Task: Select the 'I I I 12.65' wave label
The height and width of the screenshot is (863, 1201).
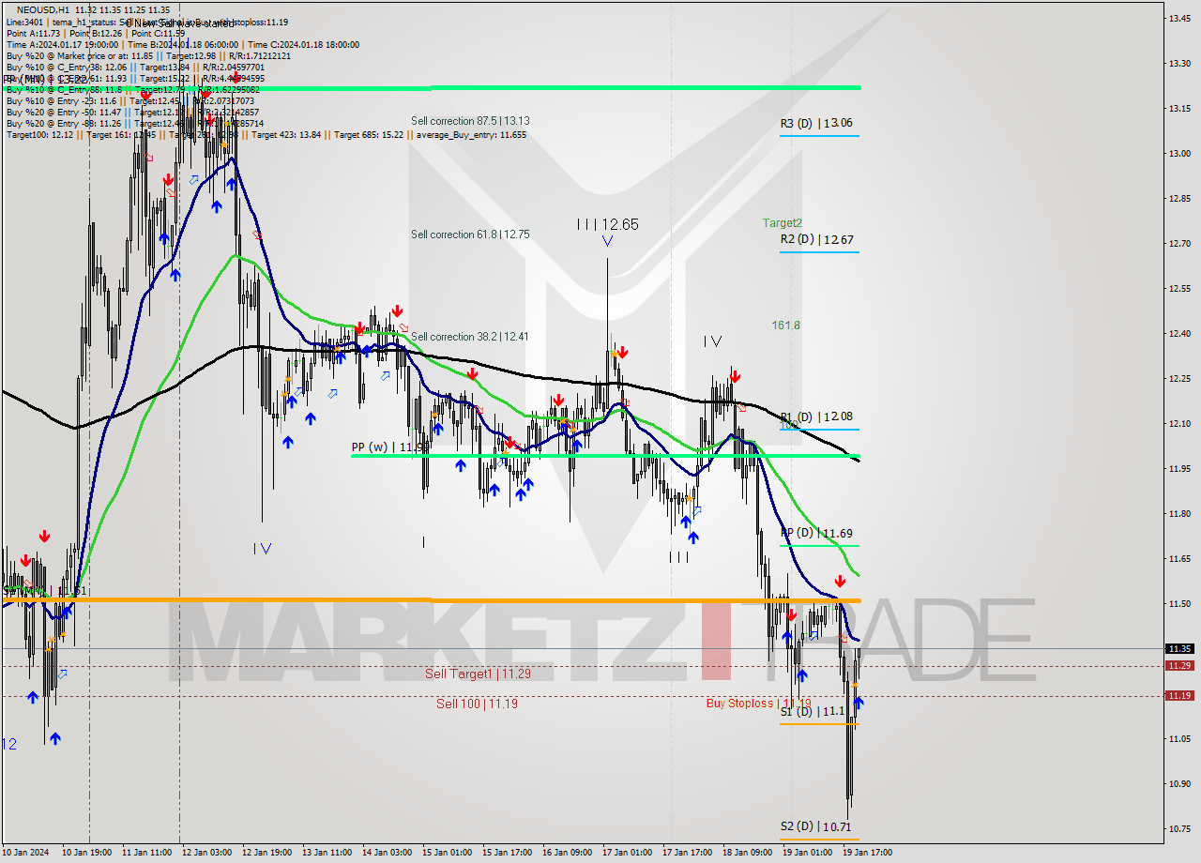Action: (x=607, y=224)
